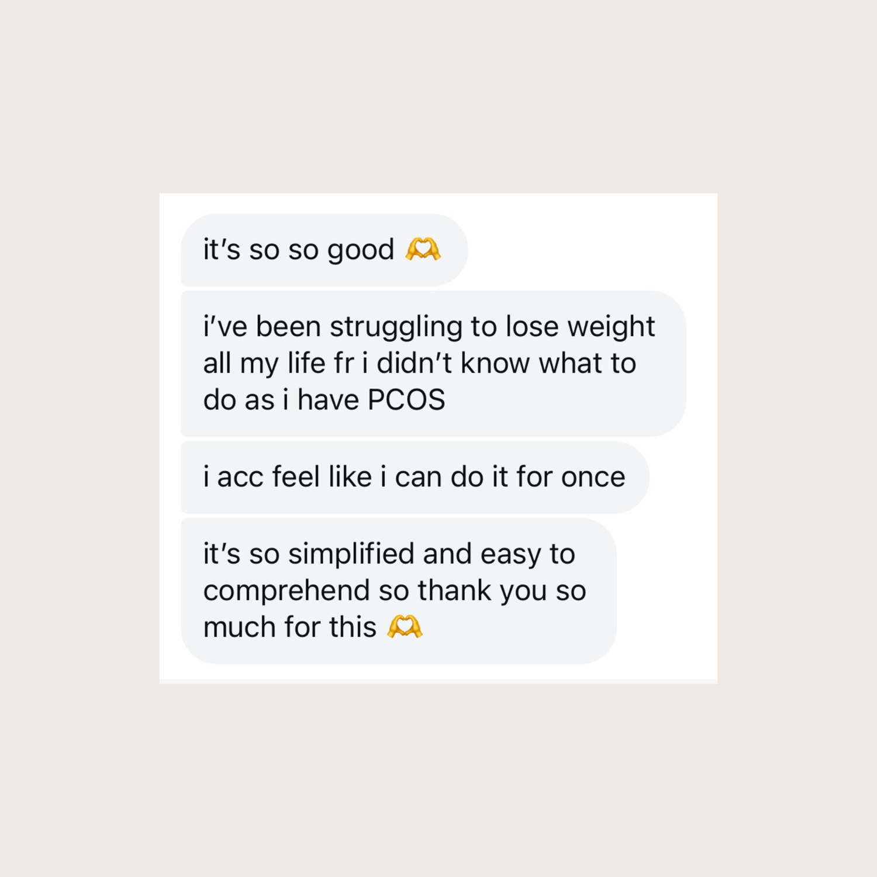Viewport: 877px width, 877px height.
Task: Select the "i acc feel like" message bubble
Action: coord(414,477)
